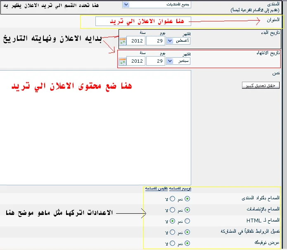Select Yes (نعم) for allowing HTML
287x250 pixels.
[188, 221]
